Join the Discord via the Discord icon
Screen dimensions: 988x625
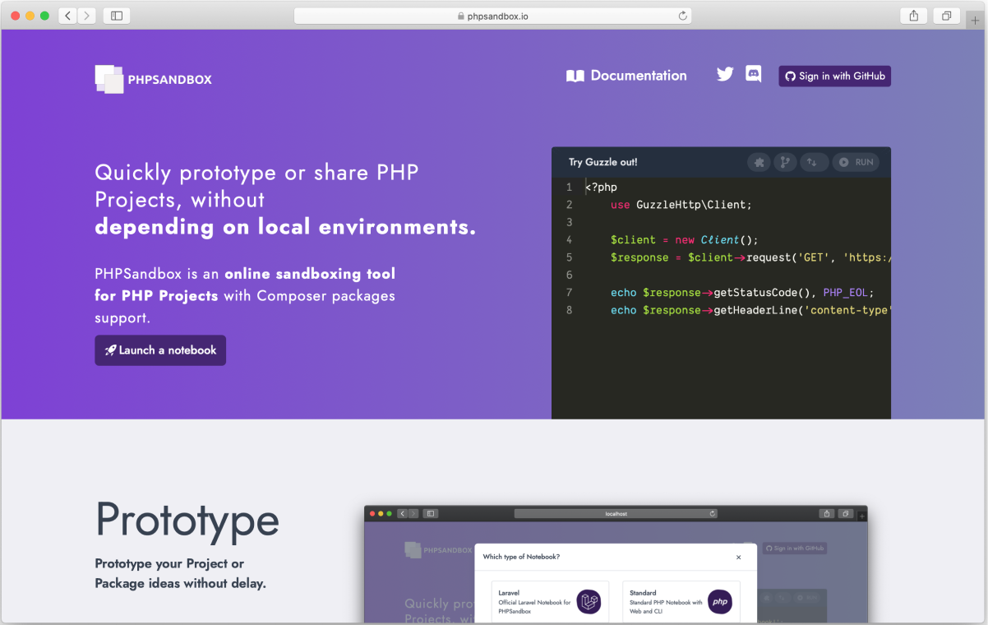click(753, 74)
